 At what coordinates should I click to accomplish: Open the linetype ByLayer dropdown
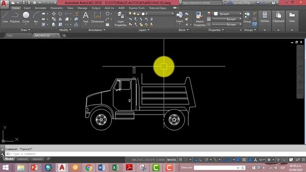[x=227, y=24]
